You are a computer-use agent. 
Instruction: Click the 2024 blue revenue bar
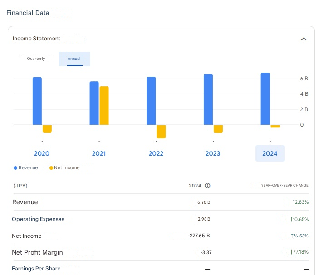(265, 98)
